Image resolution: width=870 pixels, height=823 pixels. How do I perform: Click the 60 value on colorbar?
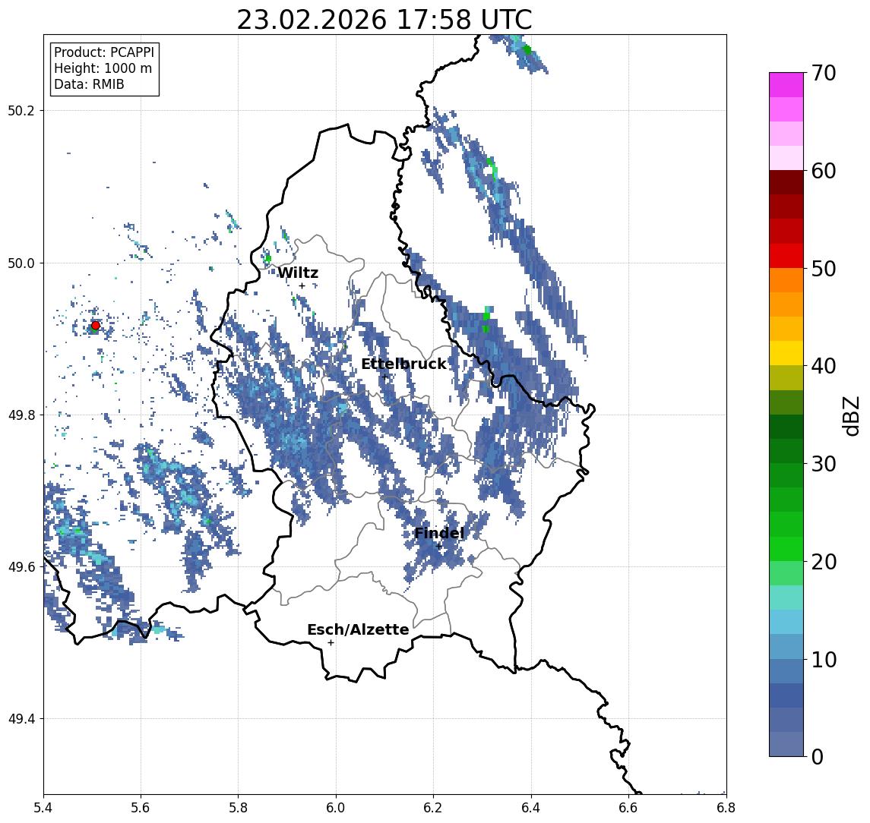[824, 171]
